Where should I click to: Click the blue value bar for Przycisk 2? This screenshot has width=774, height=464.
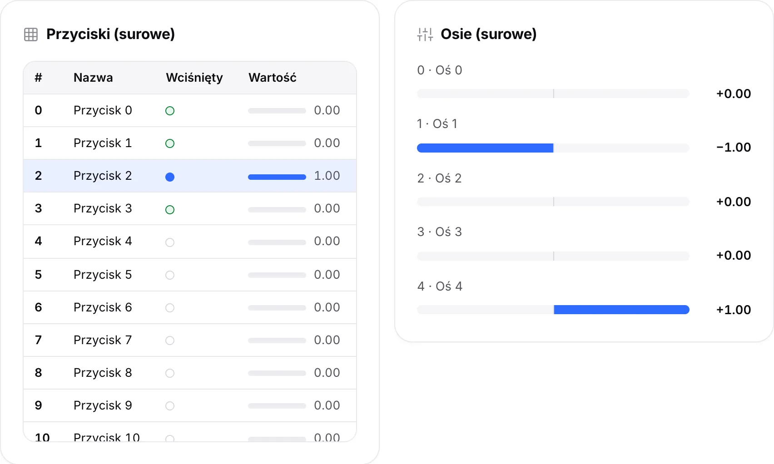(x=277, y=177)
